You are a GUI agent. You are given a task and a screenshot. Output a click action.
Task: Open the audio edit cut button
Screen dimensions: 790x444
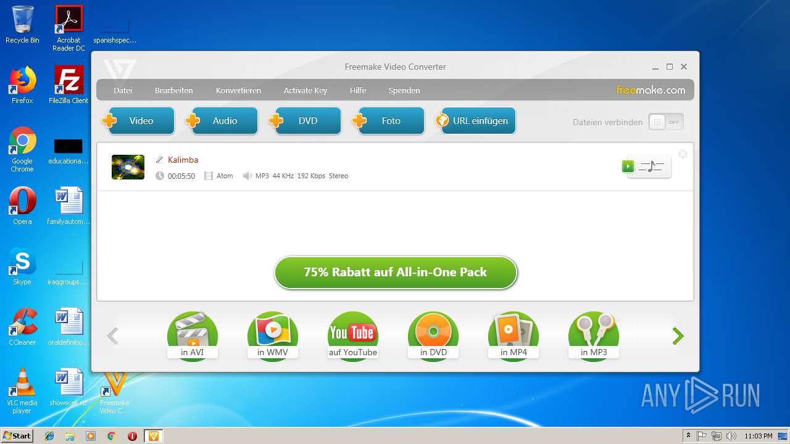point(651,166)
